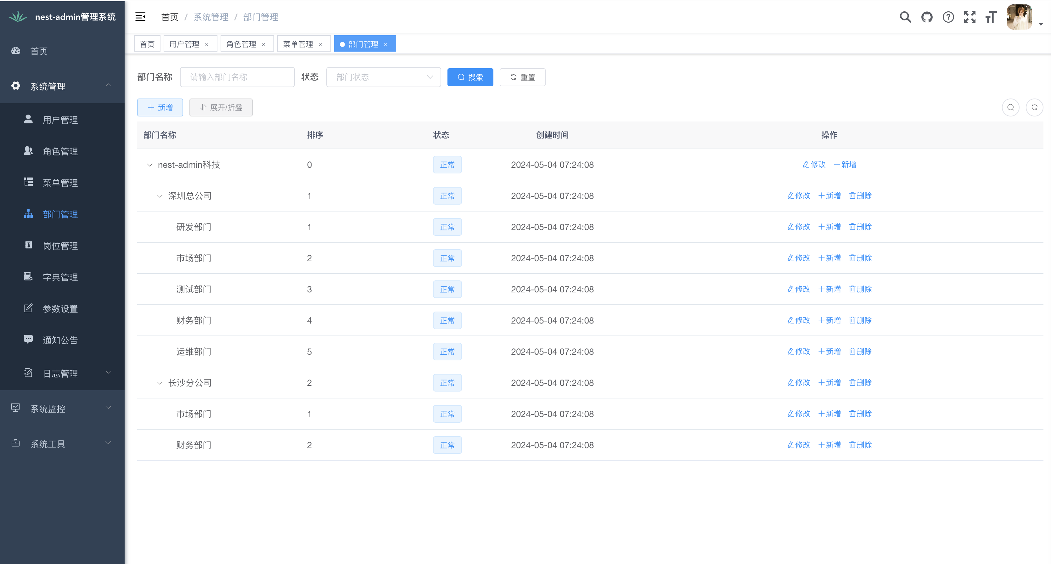
Task: Open the 部门状态 dropdown
Action: pos(383,77)
